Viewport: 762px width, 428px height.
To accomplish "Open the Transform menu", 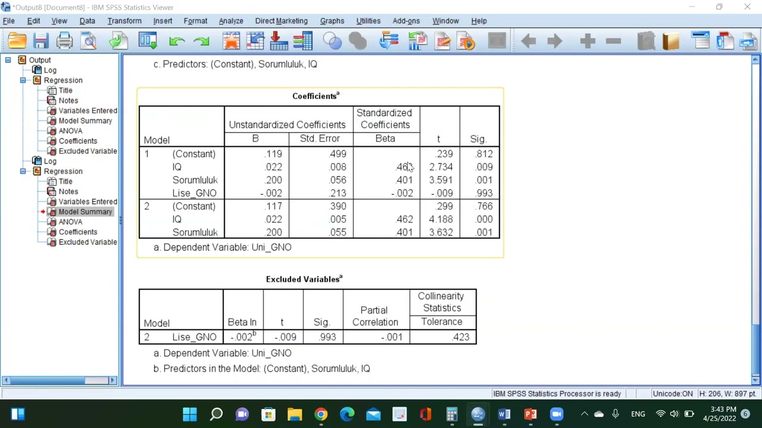I will (124, 21).
